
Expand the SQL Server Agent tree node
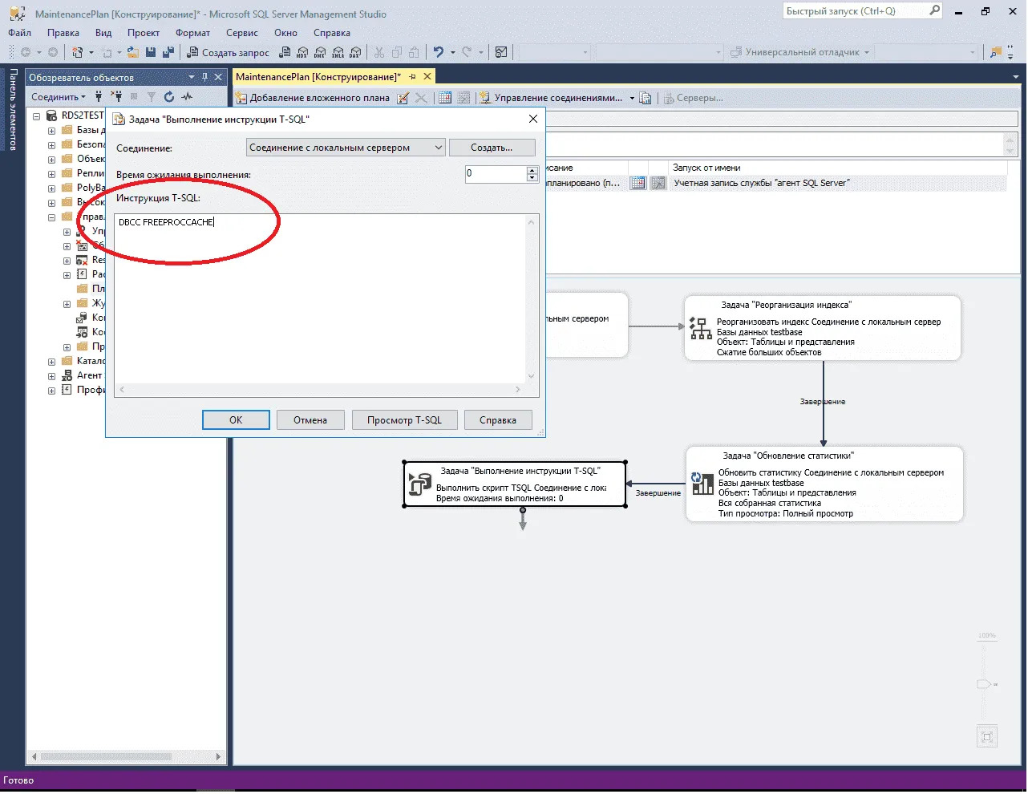pyautogui.click(x=51, y=376)
